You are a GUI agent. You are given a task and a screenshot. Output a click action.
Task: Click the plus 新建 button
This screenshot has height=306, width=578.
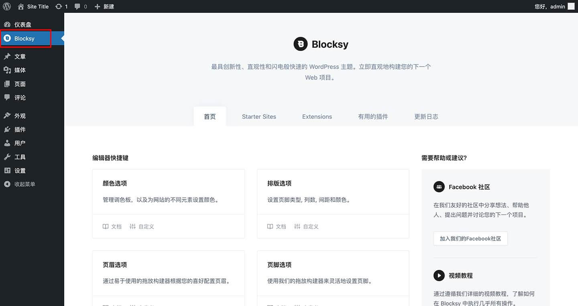point(104,6)
